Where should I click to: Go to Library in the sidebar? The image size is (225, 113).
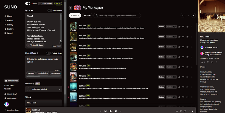pyautogui.click(x=10, y=25)
